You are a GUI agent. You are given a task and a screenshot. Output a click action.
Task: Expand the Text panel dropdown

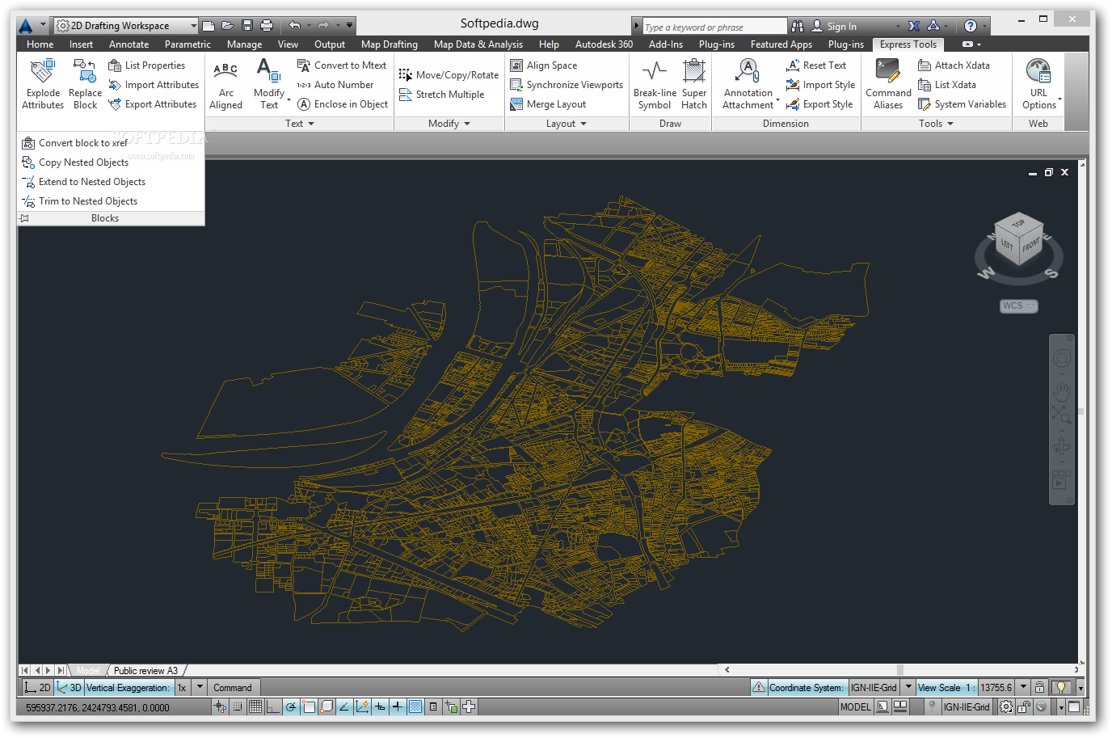(x=300, y=124)
